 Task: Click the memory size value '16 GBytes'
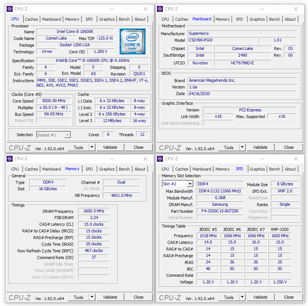click(x=48, y=189)
